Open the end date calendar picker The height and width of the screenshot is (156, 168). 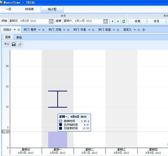click(x=106, y=21)
